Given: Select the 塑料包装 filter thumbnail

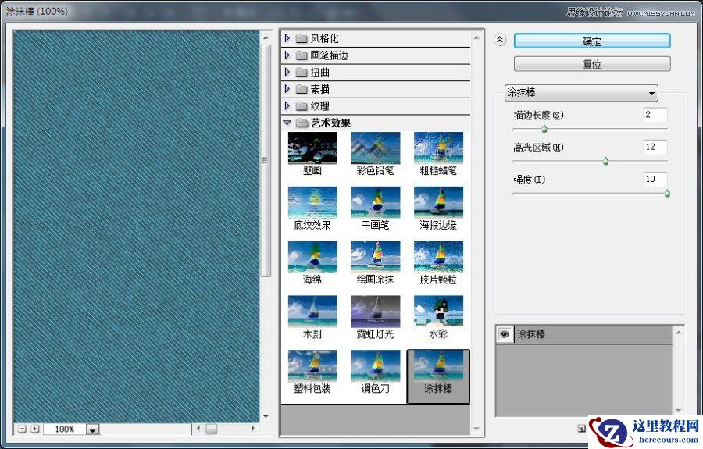Looking at the screenshot, I should pos(312,366).
